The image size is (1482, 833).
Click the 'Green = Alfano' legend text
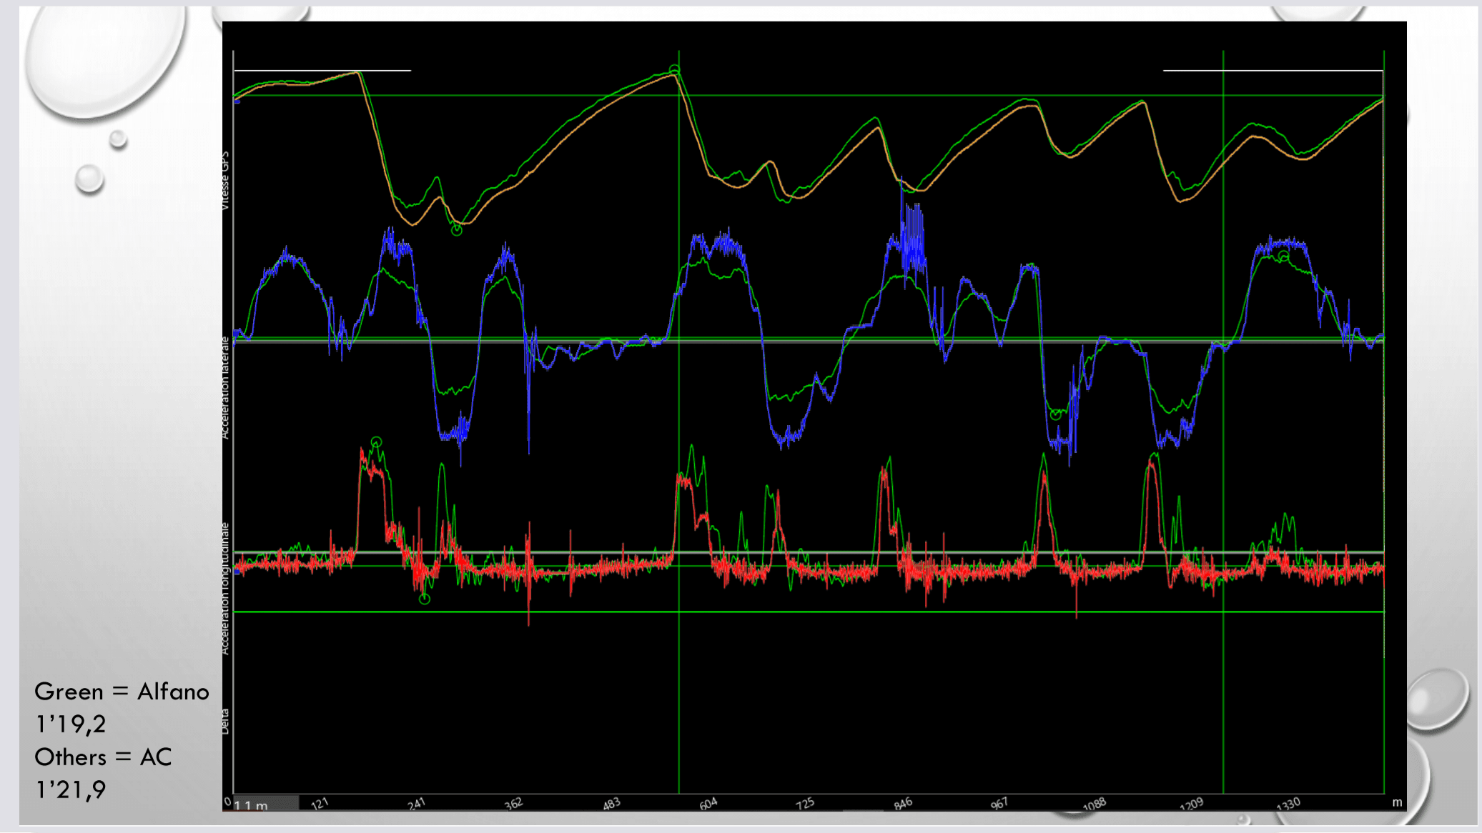coord(122,692)
